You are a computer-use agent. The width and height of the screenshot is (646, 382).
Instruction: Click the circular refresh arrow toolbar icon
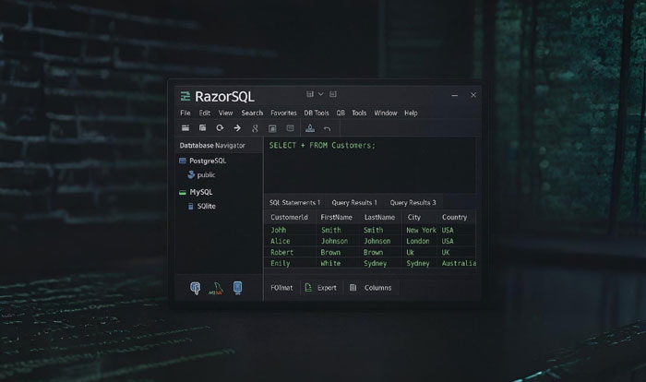click(x=220, y=128)
